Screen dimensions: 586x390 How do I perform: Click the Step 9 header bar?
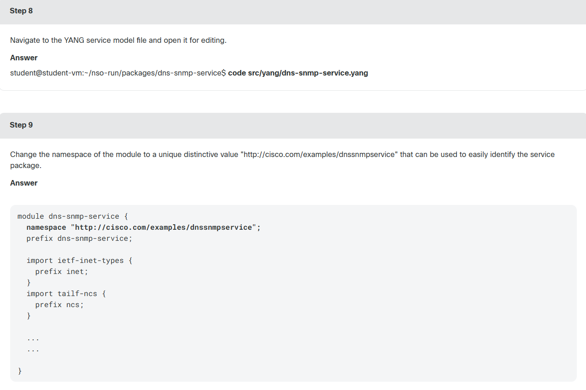coord(293,125)
